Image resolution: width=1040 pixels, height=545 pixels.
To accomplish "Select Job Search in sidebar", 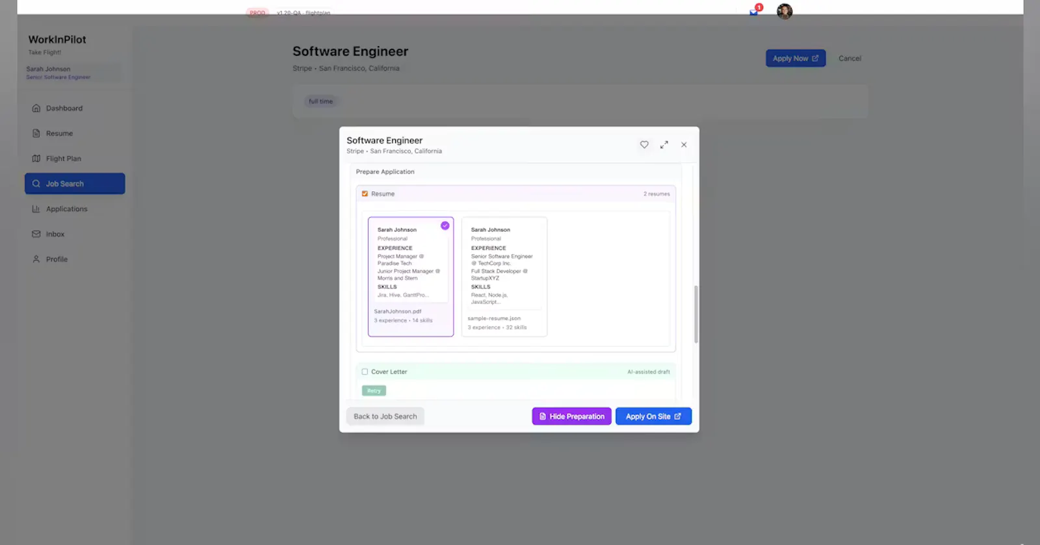I will pos(75,184).
